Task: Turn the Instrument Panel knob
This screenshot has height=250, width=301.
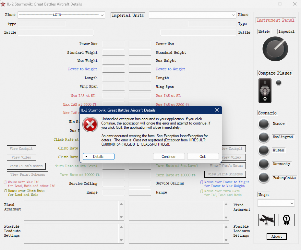Action: 275,49
